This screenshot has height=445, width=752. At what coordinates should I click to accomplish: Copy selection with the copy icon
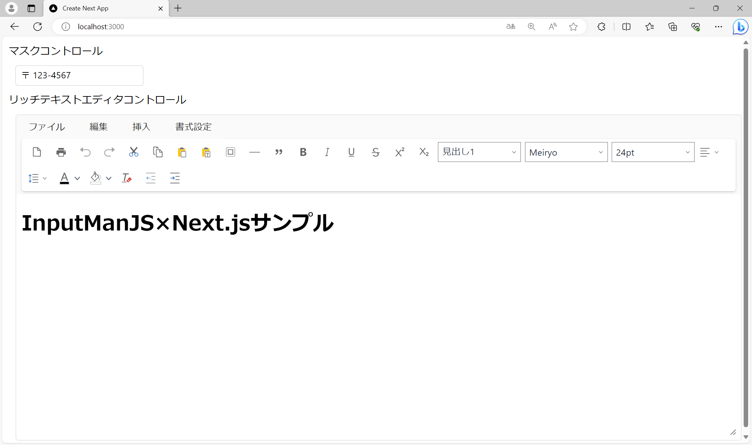(x=158, y=152)
